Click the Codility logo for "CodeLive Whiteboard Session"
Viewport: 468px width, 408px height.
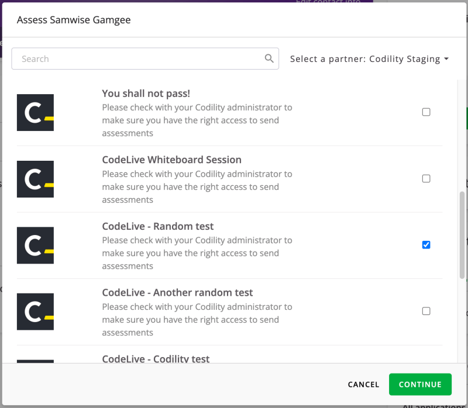(x=35, y=178)
